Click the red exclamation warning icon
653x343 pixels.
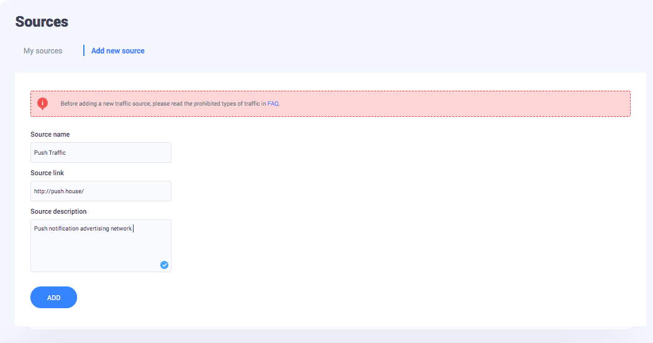(42, 103)
